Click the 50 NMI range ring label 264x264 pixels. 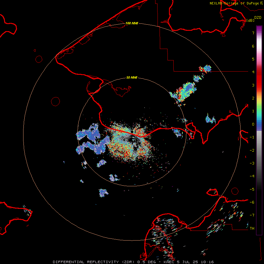click(132, 77)
